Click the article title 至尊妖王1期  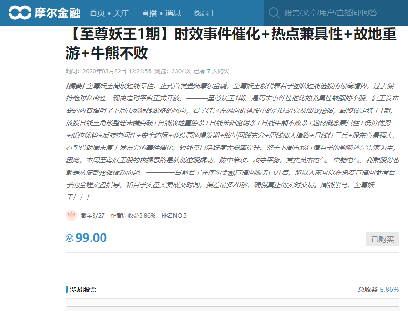click(232, 43)
